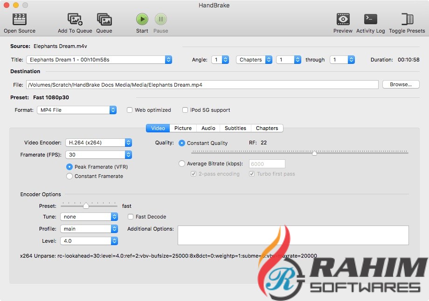Select Average Bitrate (kbps) option
The height and width of the screenshot is (301, 429).
click(x=182, y=164)
